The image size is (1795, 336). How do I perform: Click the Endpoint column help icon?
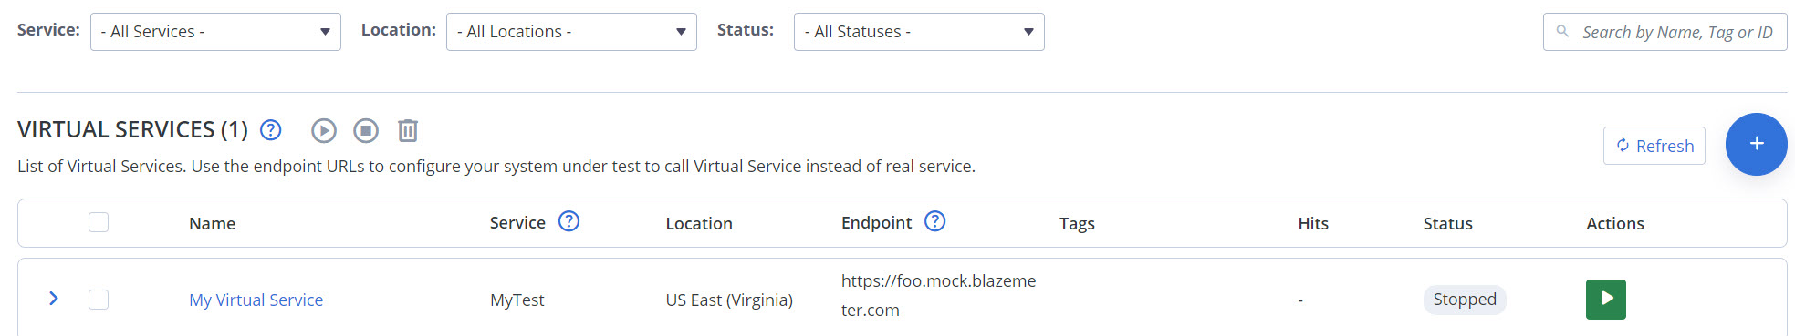935,221
